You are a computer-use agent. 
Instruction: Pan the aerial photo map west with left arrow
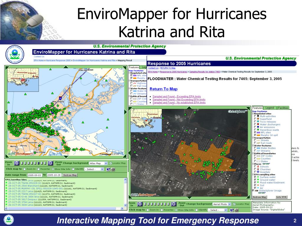pyautogui.click(x=130, y=153)
